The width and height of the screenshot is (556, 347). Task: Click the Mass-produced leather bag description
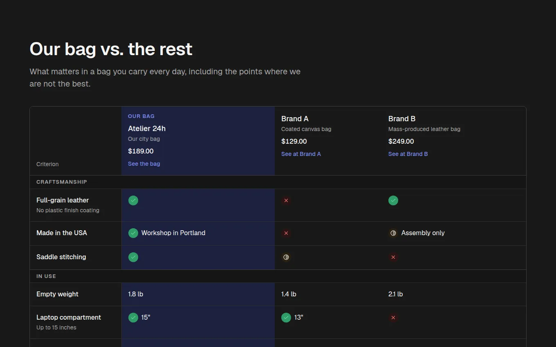424,129
